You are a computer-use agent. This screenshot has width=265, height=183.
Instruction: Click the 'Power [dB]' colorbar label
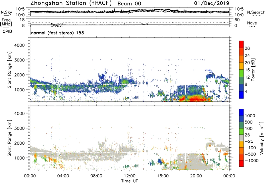click(x=253, y=70)
